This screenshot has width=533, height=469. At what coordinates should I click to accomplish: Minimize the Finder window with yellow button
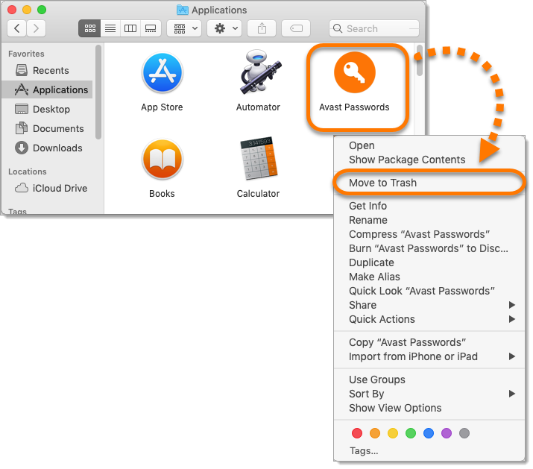tap(27, 10)
